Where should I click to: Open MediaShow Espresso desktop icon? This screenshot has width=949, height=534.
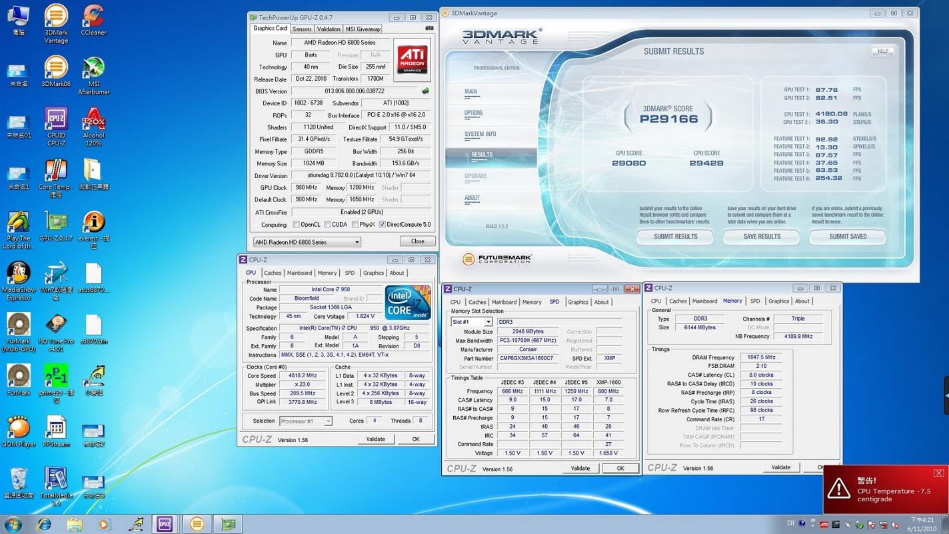tap(19, 281)
